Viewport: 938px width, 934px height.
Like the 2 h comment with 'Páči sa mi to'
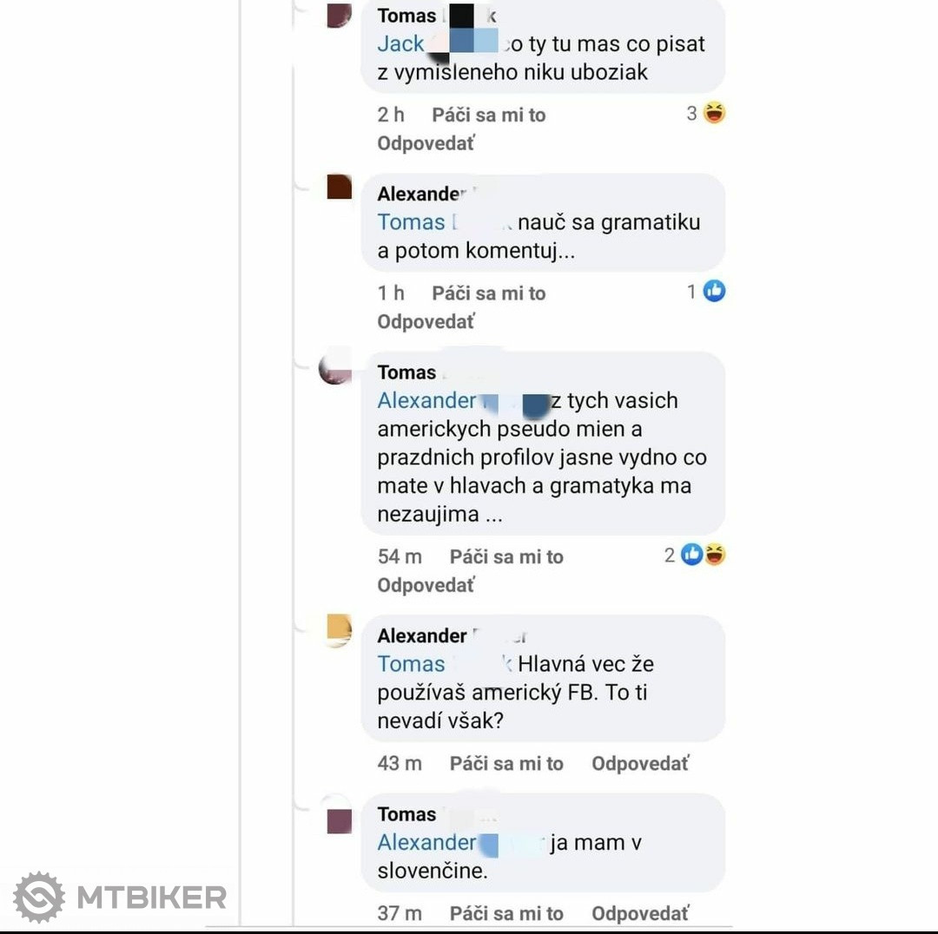tap(489, 115)
